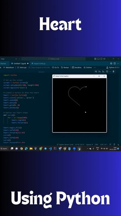121x216 pixels.
Task: Open Google Chrome from the taskbar
Action: 22,148
